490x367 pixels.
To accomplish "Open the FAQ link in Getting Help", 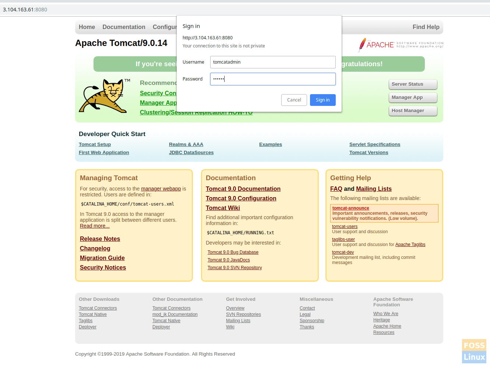I will (x=336, y=189).
